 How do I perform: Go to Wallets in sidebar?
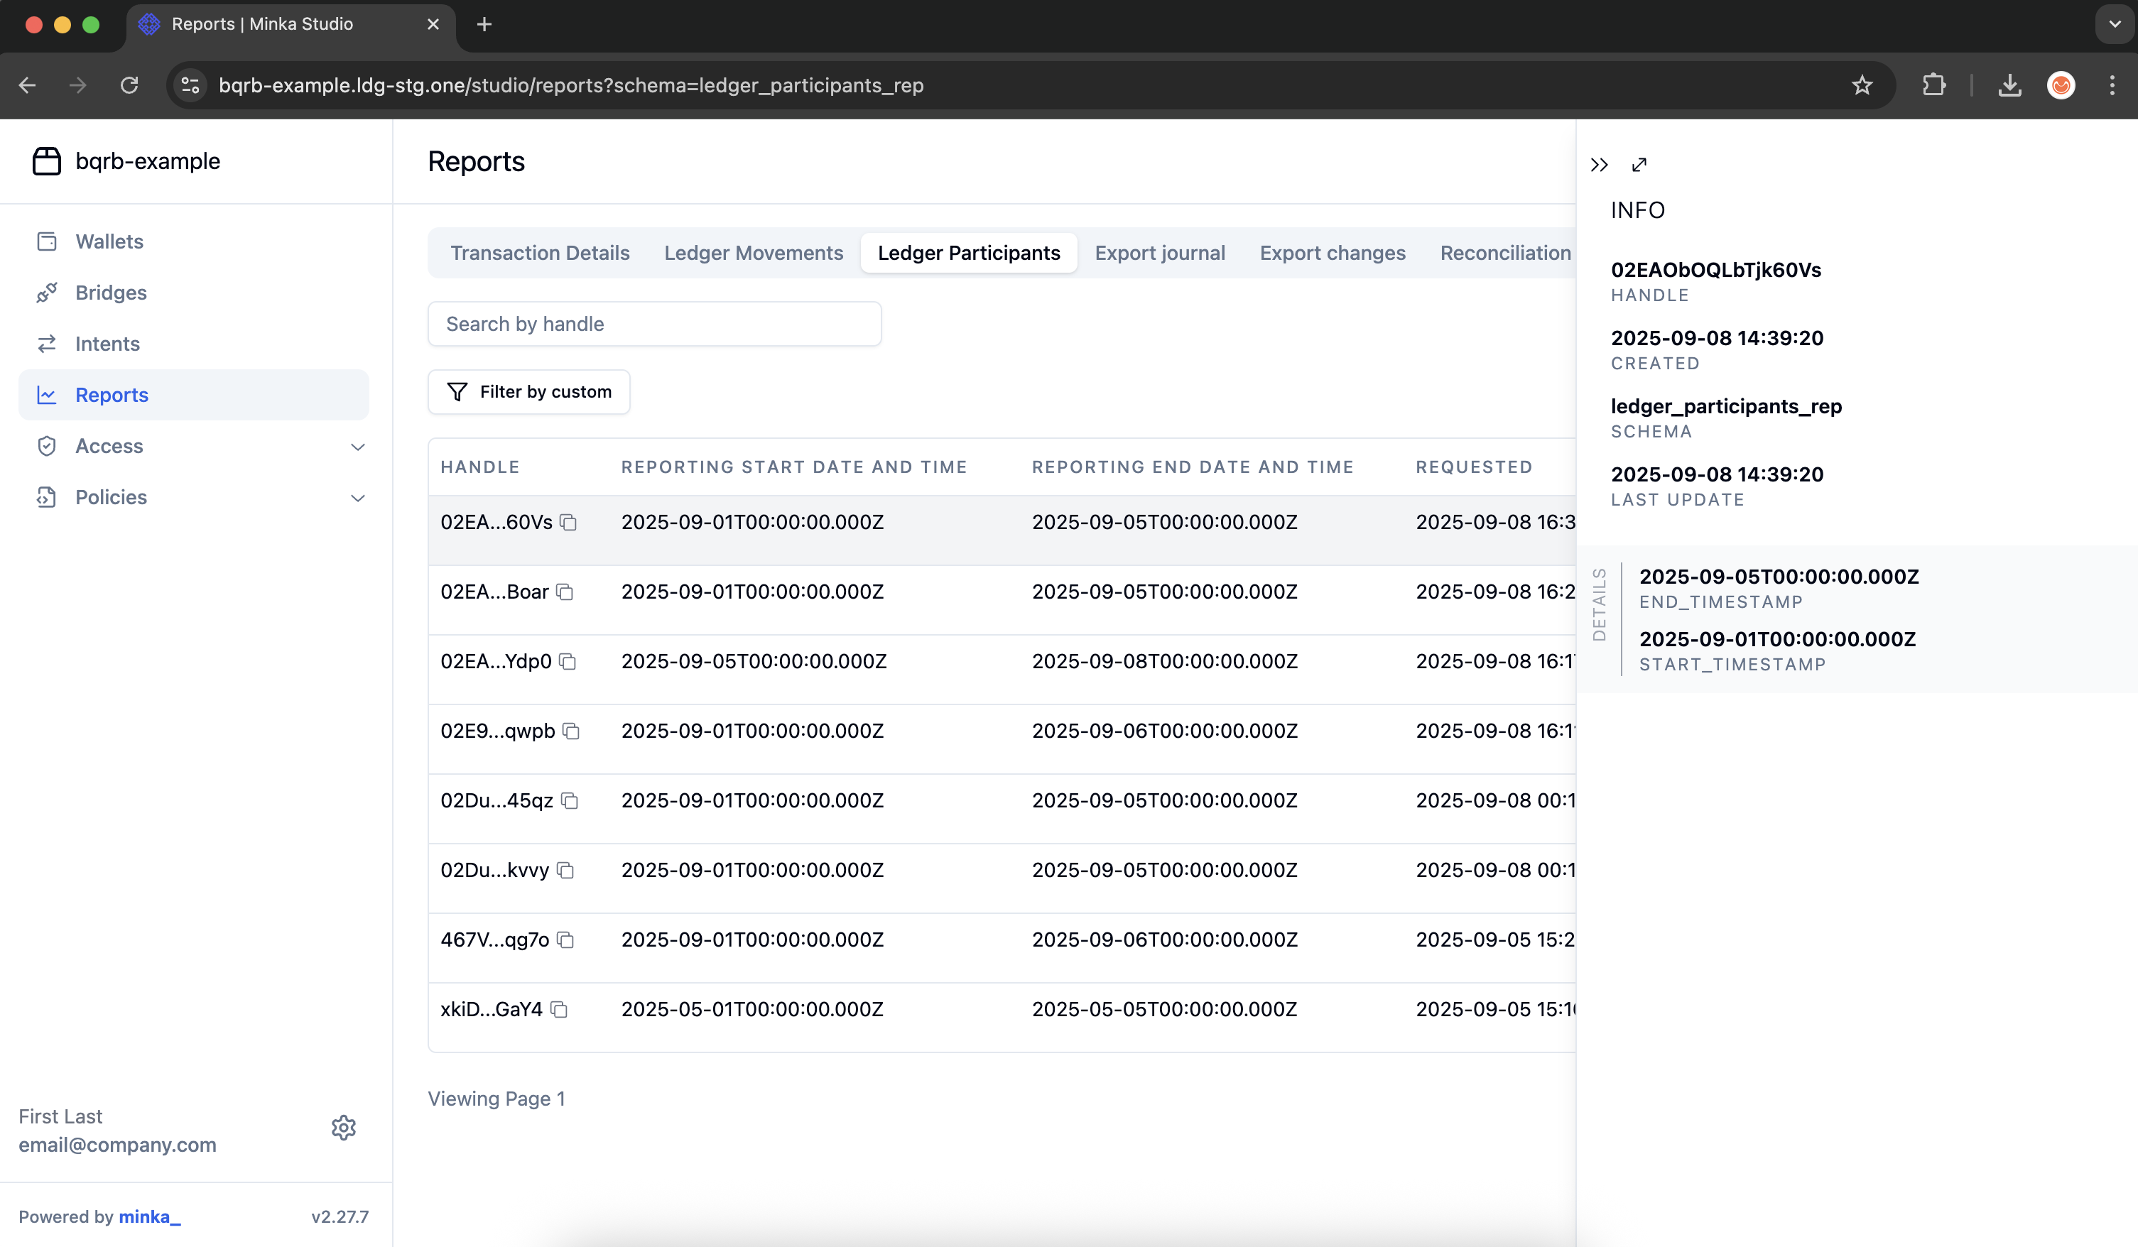tap(109, 241)
